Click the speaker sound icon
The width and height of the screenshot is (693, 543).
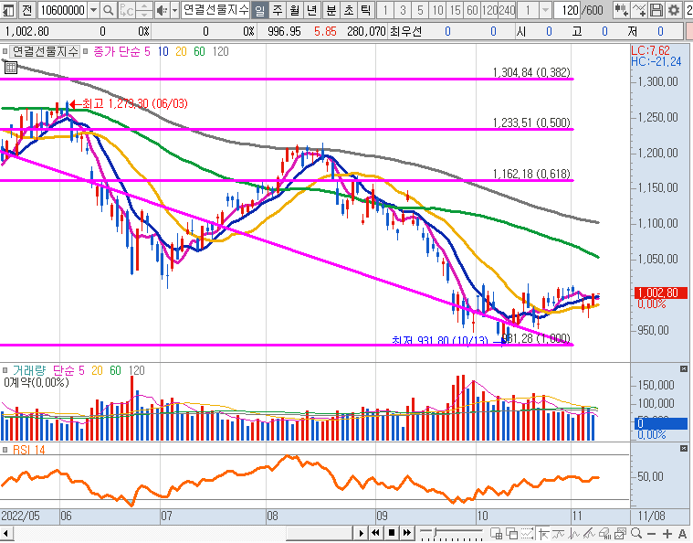[161, 10]
